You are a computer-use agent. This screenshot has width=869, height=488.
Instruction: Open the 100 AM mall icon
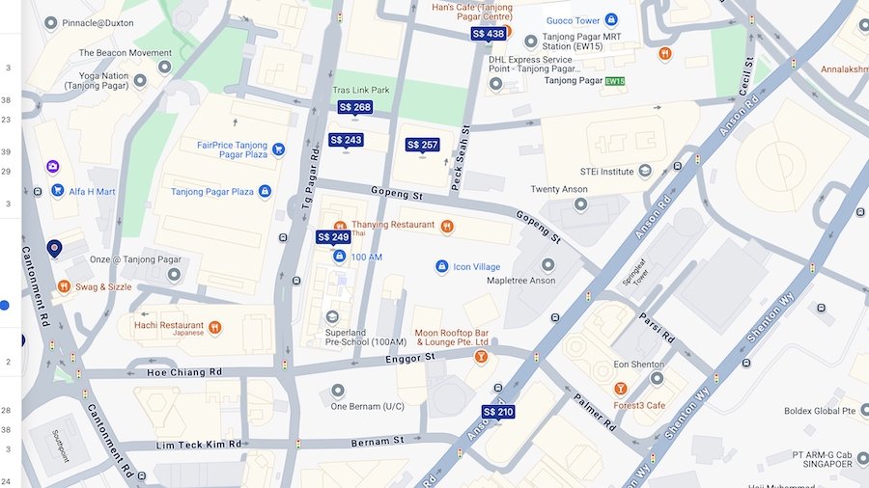339,257
